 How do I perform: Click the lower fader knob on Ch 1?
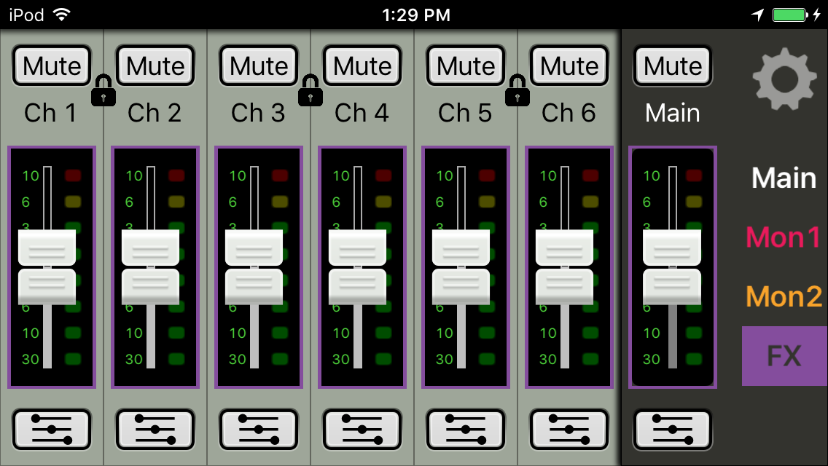pos(47,287)
